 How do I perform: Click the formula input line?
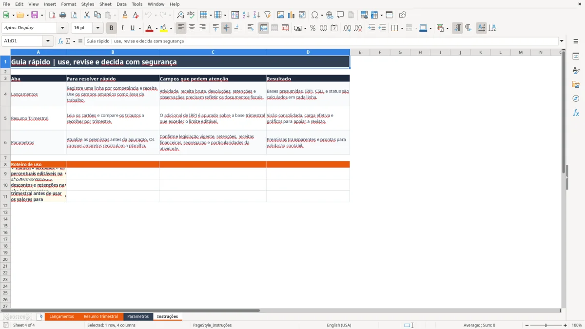[321, 41]
